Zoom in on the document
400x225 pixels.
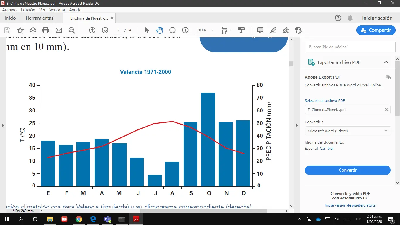185,30
